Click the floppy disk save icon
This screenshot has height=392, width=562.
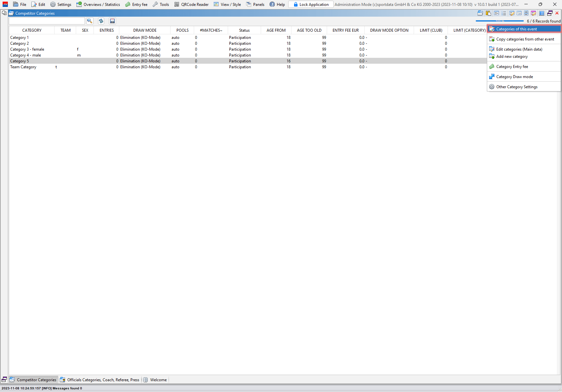[x=112, y=21]
